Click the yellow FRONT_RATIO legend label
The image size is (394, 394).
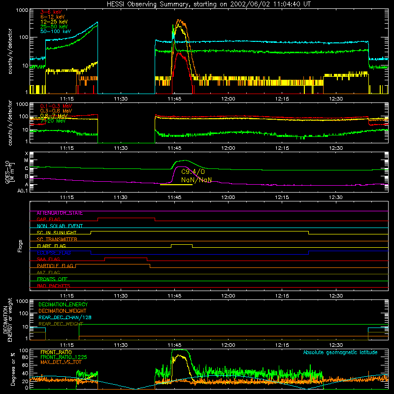point(56,352)
